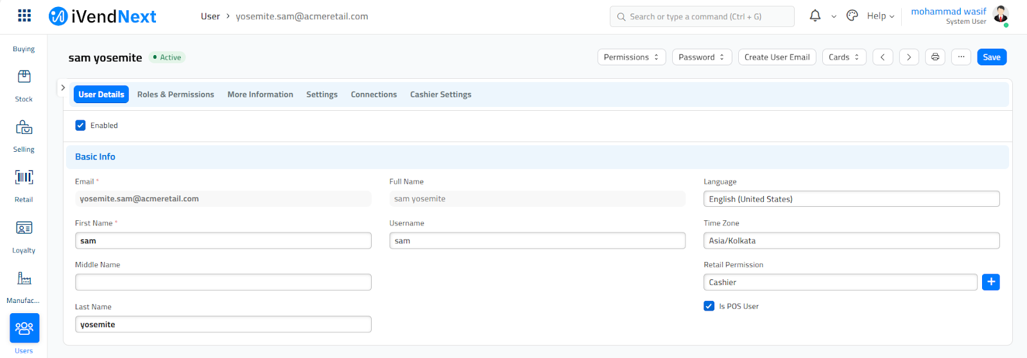The height and width of the screenshot is (358, 1027).
Task: Switch to the Cashier Settings tab
Action: [x=440, y=94]
